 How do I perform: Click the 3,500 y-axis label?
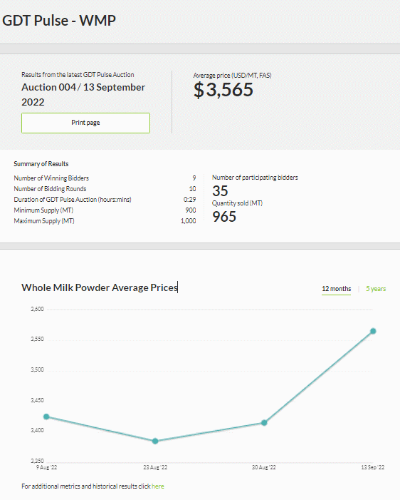(x=37, y=369)
